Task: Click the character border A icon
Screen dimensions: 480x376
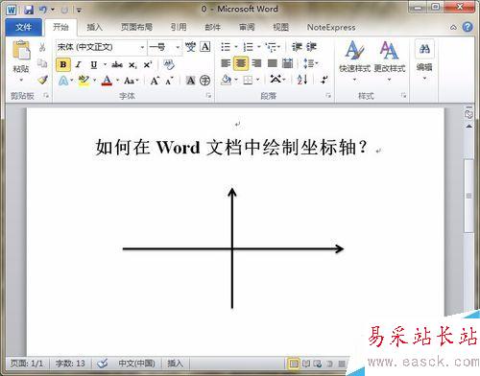Action: [205, 47]
